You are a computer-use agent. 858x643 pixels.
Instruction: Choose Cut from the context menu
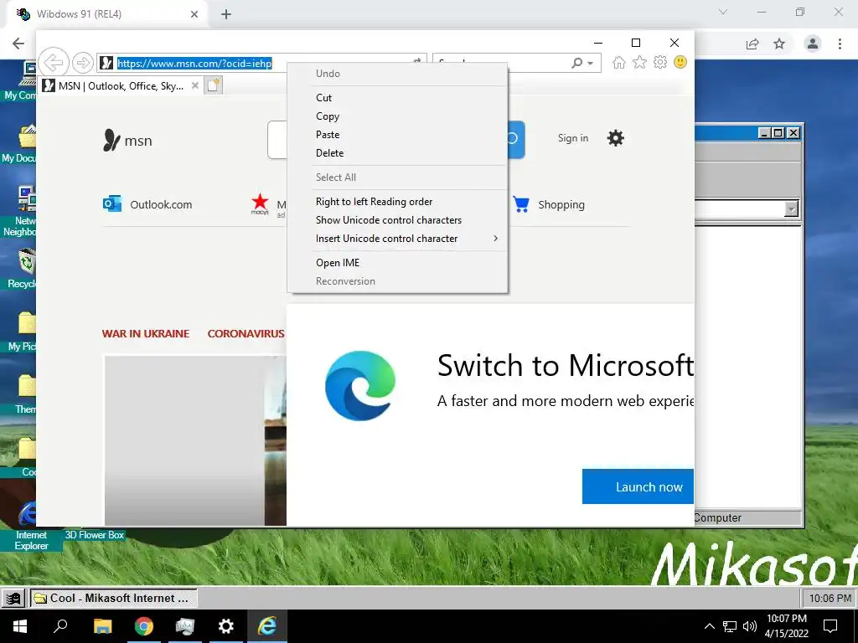coord(396,98)
